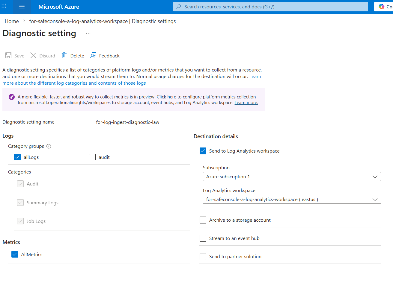The width and height of the screenshot is (393, 283).
Task: Click the Save button label
Action: (19, 56)
